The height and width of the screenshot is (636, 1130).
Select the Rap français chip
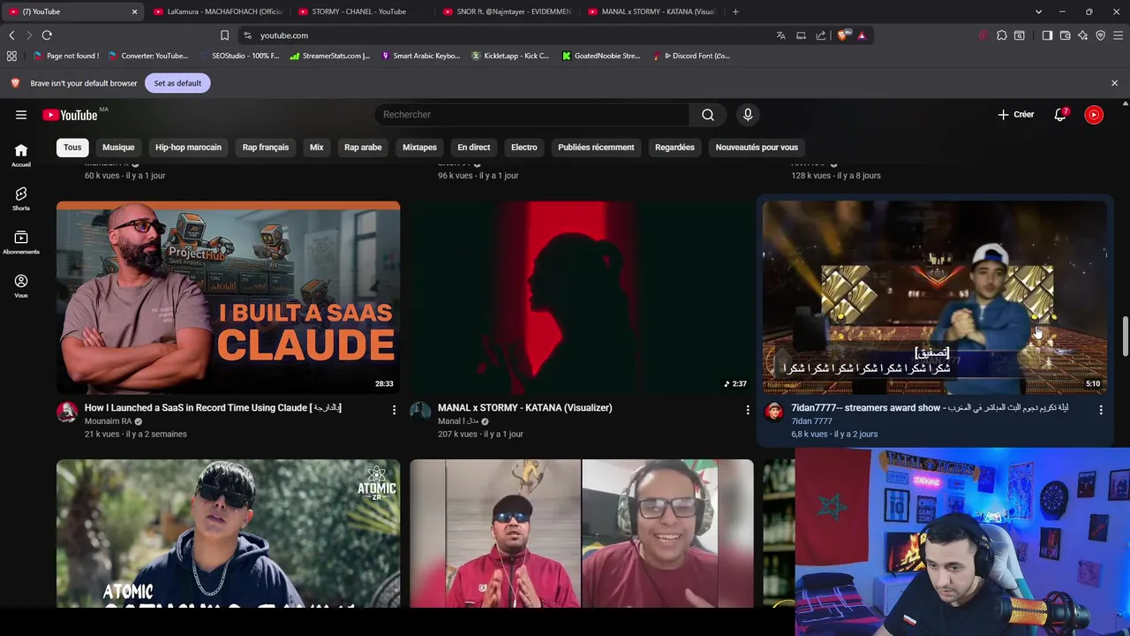coord(266,148)
